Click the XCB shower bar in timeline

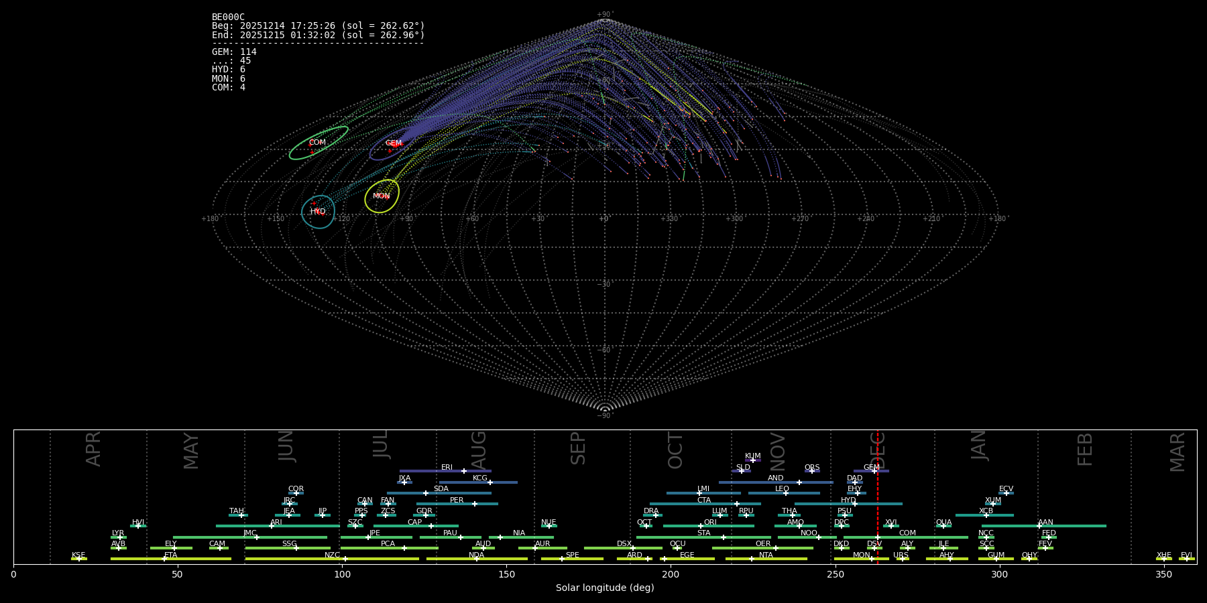984,515
